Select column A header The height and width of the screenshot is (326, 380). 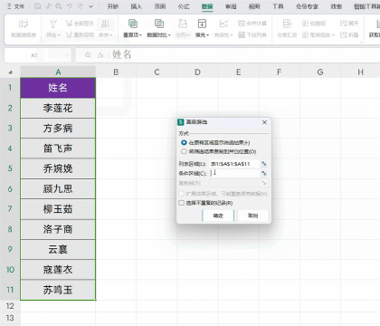pos(58,72)
